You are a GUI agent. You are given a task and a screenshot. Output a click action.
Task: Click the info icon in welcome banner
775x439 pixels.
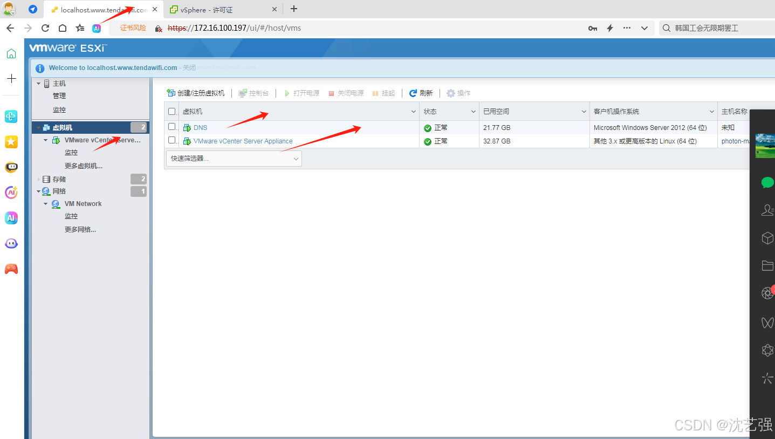tap(40, 68)
